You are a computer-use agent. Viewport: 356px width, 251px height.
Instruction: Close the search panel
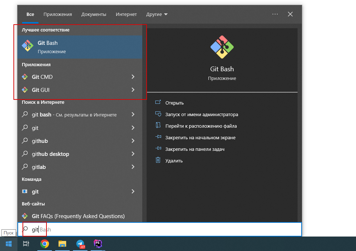290,14
